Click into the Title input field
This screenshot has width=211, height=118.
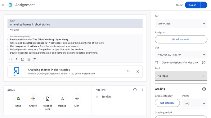coord(75,23)
